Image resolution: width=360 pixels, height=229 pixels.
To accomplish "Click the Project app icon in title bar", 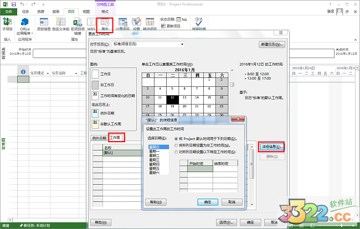I will [6, 4].
